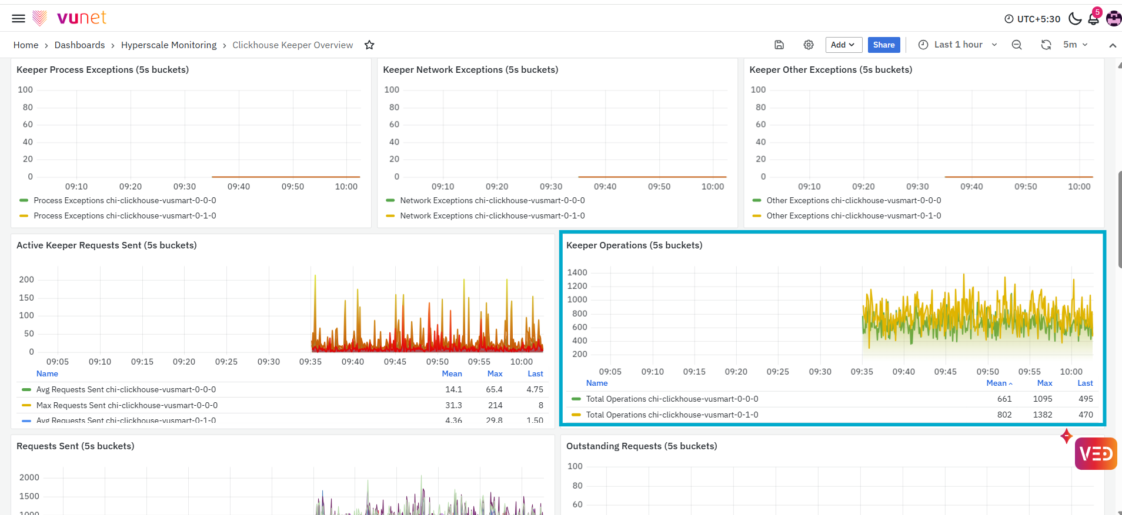Open user profile avatar
Viewport: 1122px width, 515px height.
pyautogui.click(x=1113, y=19)
